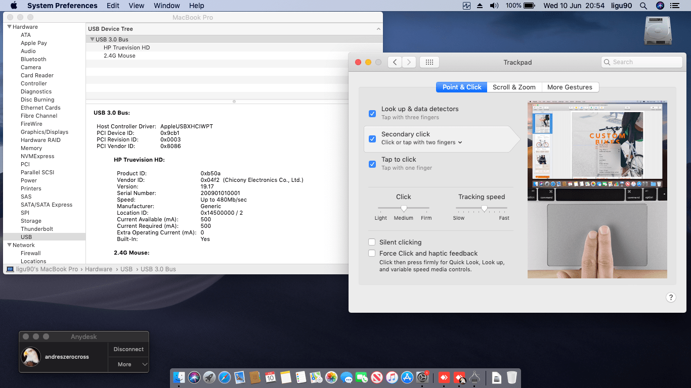Enable Silent clicking checkbox
Image resolution: width=691 pixels, height=388 pixels.
[x=372, y=242]
